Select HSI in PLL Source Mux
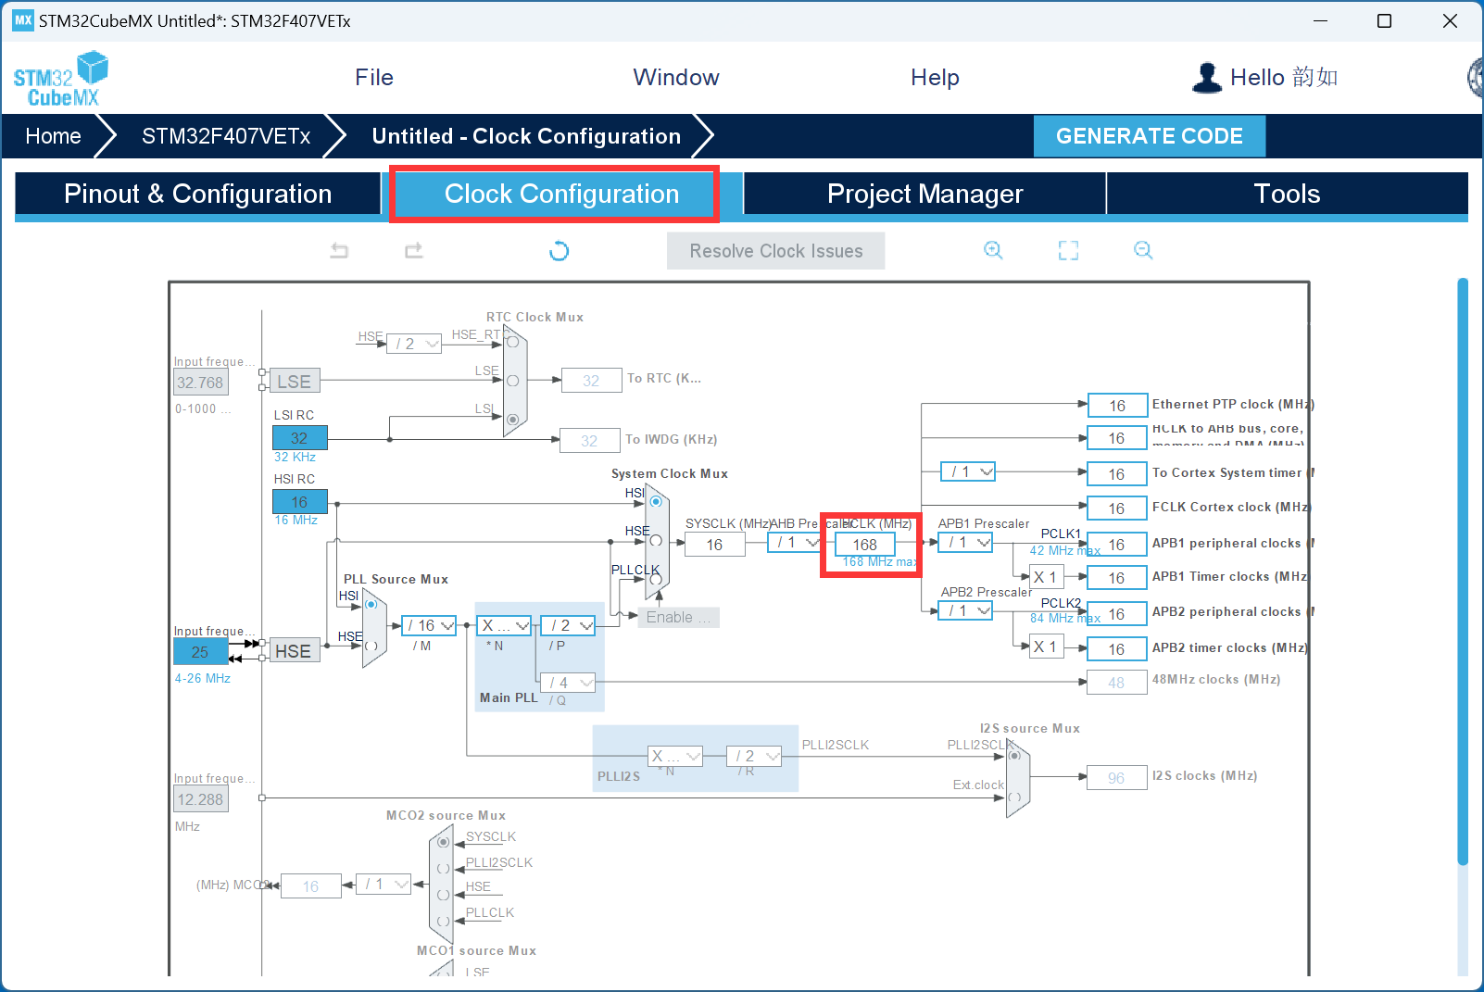 (371, 604)
